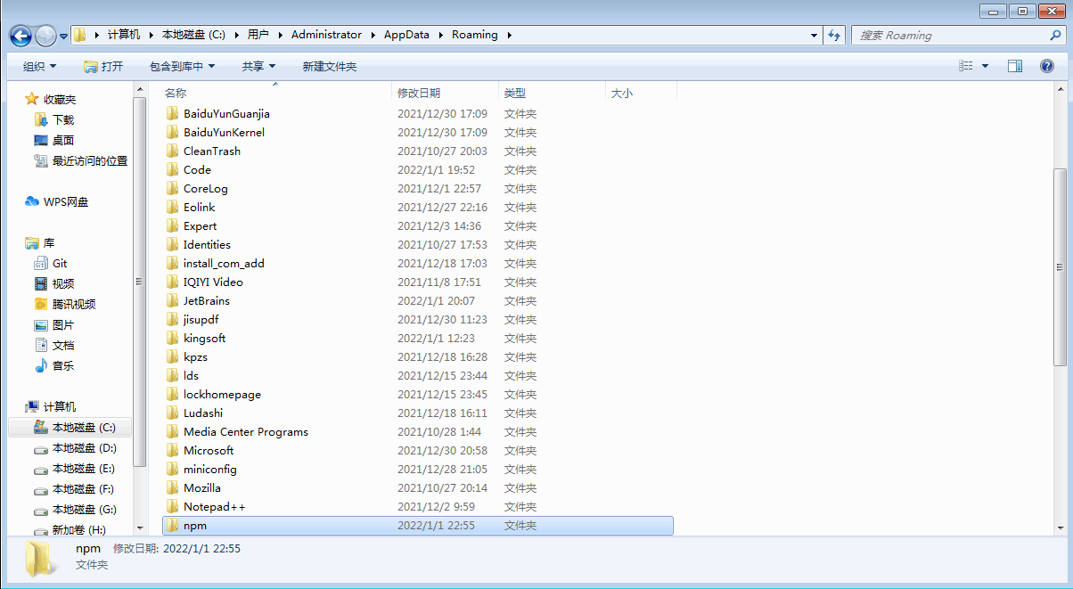Open the 共享 dropdown menu
1073x589 pixels.
point(258,66)
